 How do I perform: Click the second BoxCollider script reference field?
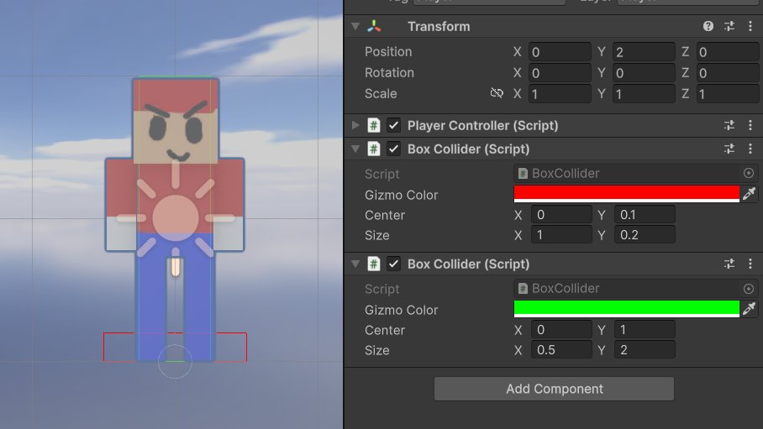(x=635, y=289)
